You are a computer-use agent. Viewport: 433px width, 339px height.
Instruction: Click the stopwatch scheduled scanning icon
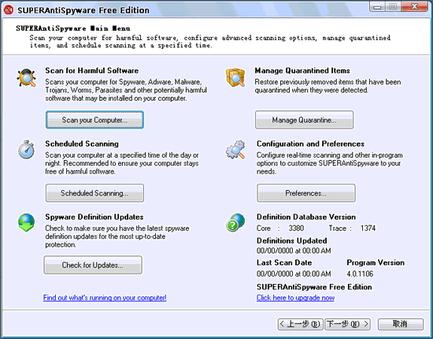point(26,149)
